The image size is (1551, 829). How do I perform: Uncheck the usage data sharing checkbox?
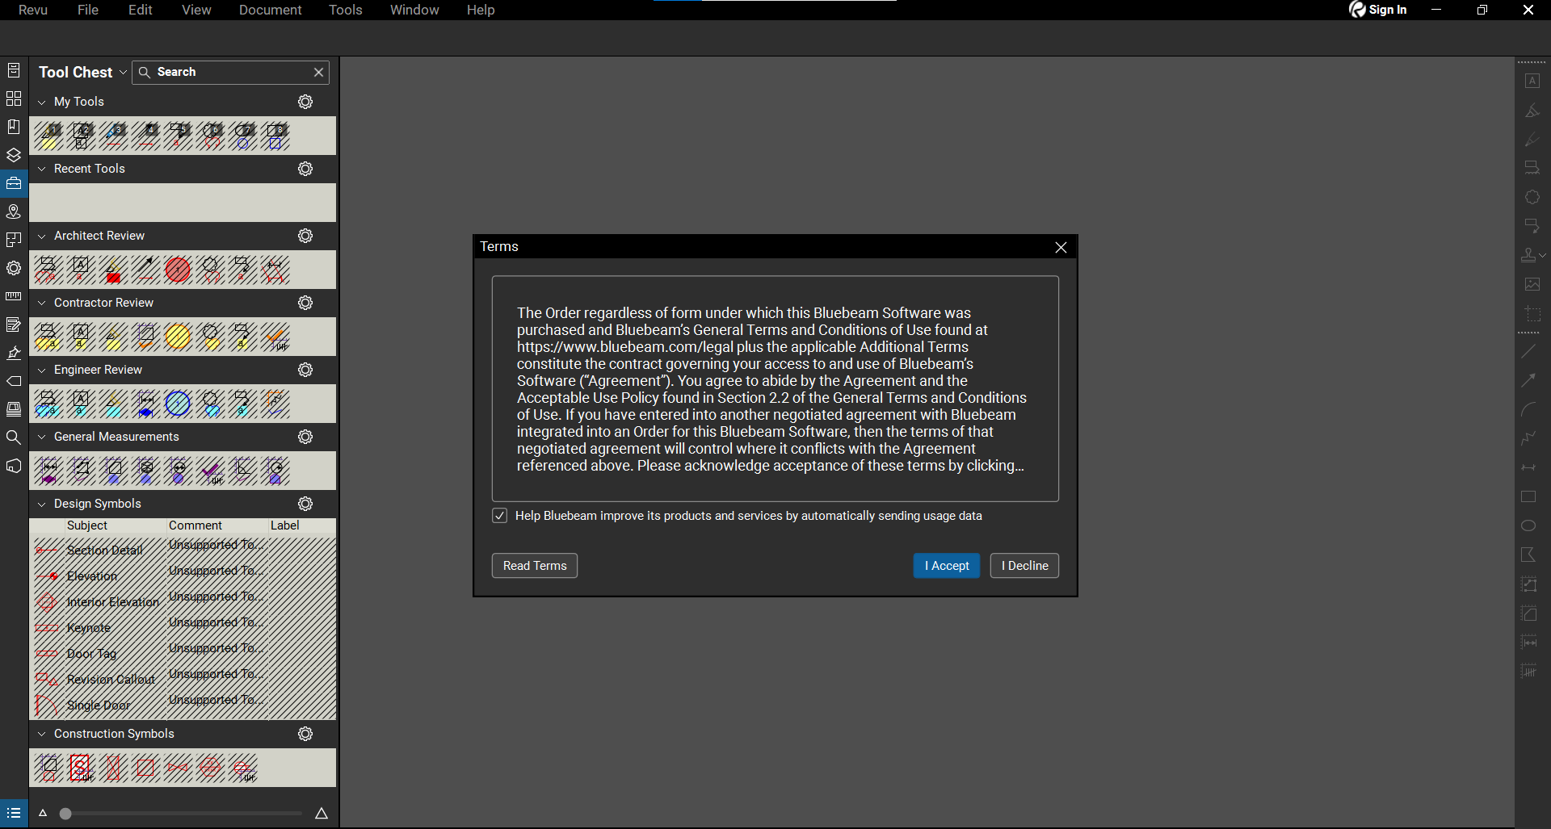[500, 516]
